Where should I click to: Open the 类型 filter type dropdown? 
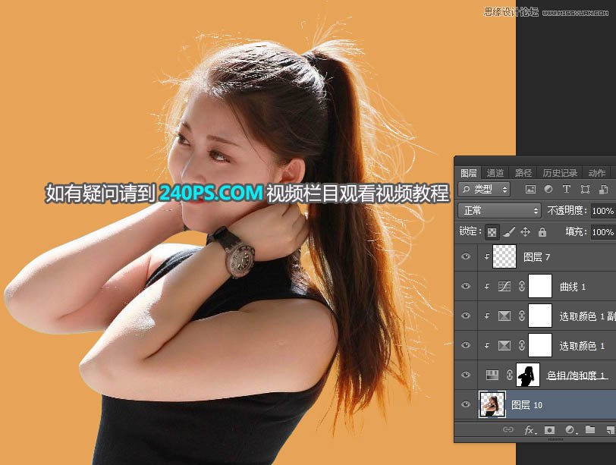483,190
